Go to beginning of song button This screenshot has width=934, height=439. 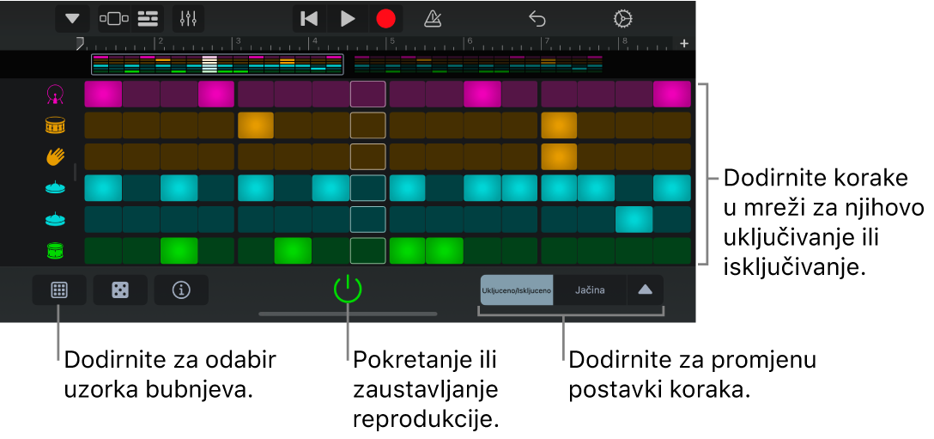coord(309,19)
